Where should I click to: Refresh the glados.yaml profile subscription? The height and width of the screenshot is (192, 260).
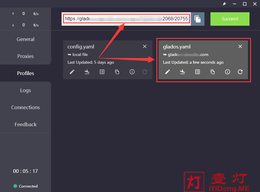point(240,72)
